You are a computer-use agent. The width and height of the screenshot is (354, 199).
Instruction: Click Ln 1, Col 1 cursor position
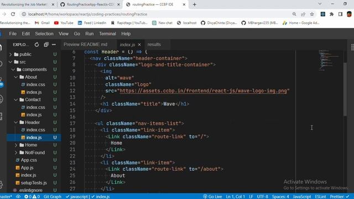pos(235,197)
